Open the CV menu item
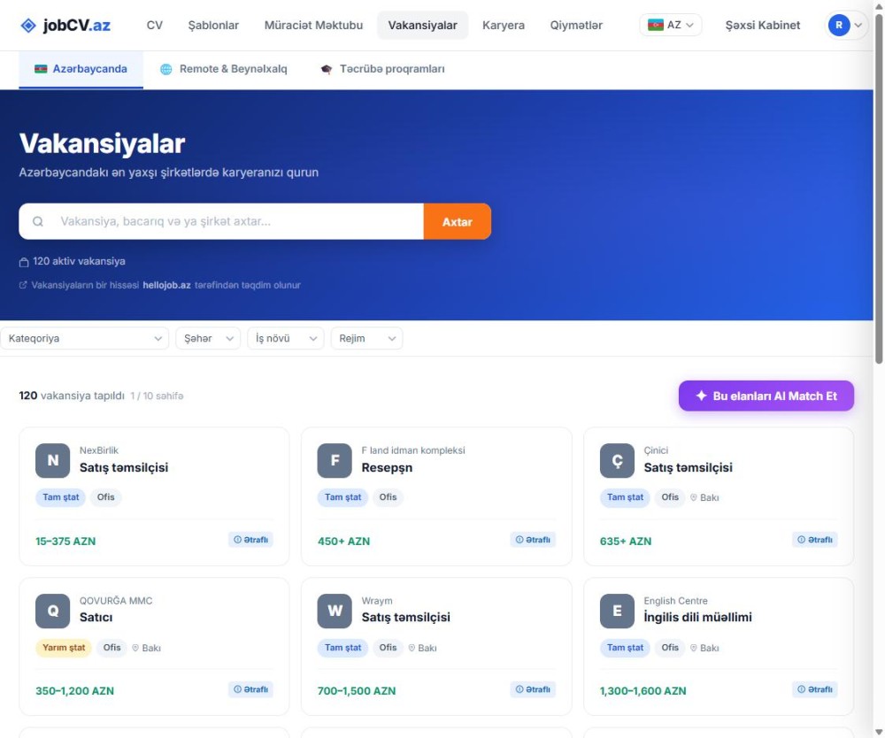885x738 pixels. pyautogui.click(x=155, y=26)
